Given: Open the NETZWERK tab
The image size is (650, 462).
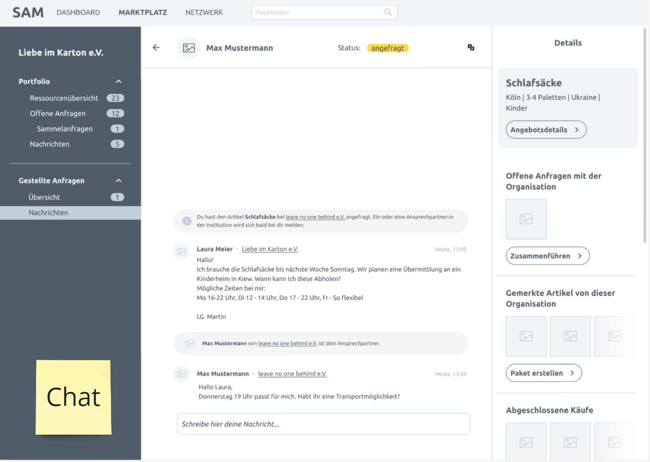Looking at the screenshot, I should pyautogui.click(x=204, y=12).
